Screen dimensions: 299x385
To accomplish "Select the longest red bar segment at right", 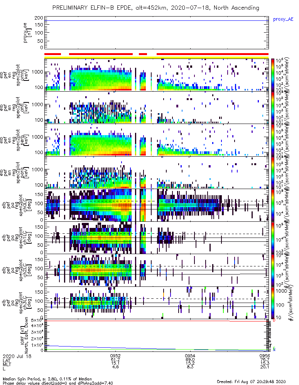I will pos(212,54).
